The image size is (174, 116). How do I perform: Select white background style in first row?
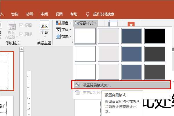point(85,36)
